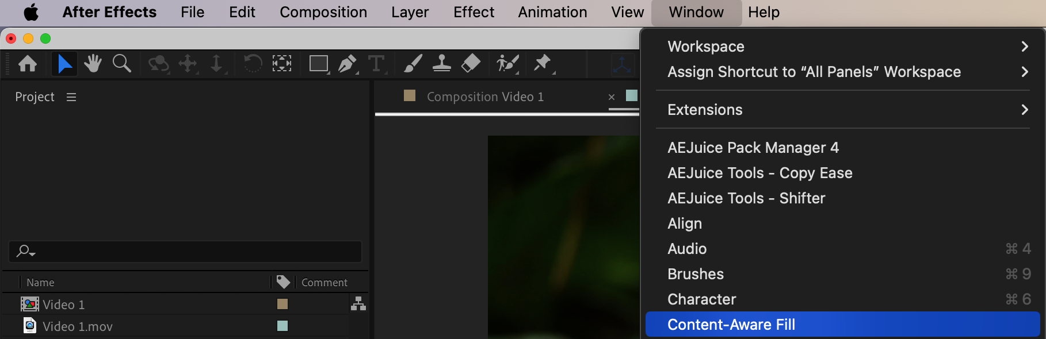Select the Hand tool
1046x339 pixels.
click(93, 63)
